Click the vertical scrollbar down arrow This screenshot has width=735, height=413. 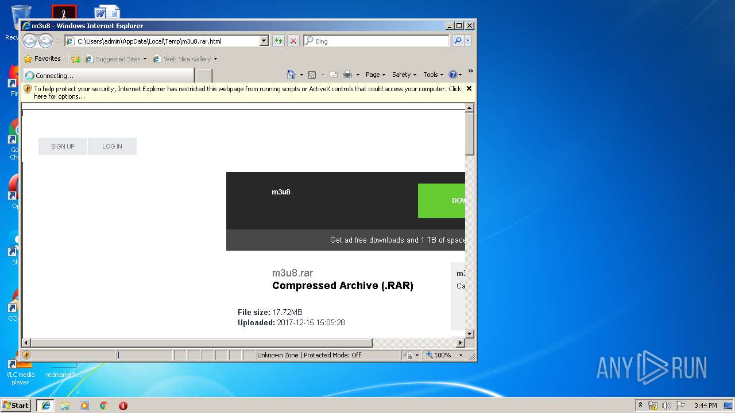click(470, 333)
